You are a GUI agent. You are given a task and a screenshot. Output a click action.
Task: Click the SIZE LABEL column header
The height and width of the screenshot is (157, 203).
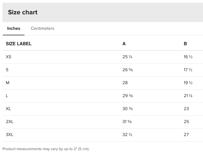(19, 44)
